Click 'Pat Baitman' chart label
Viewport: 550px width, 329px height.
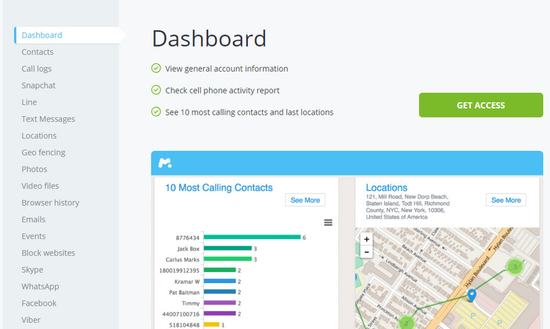[184, 292]
